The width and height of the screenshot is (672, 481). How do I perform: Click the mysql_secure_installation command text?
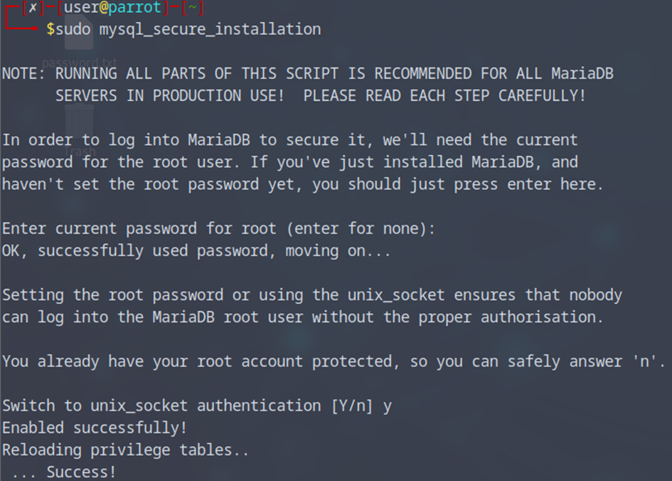point(210,29)
